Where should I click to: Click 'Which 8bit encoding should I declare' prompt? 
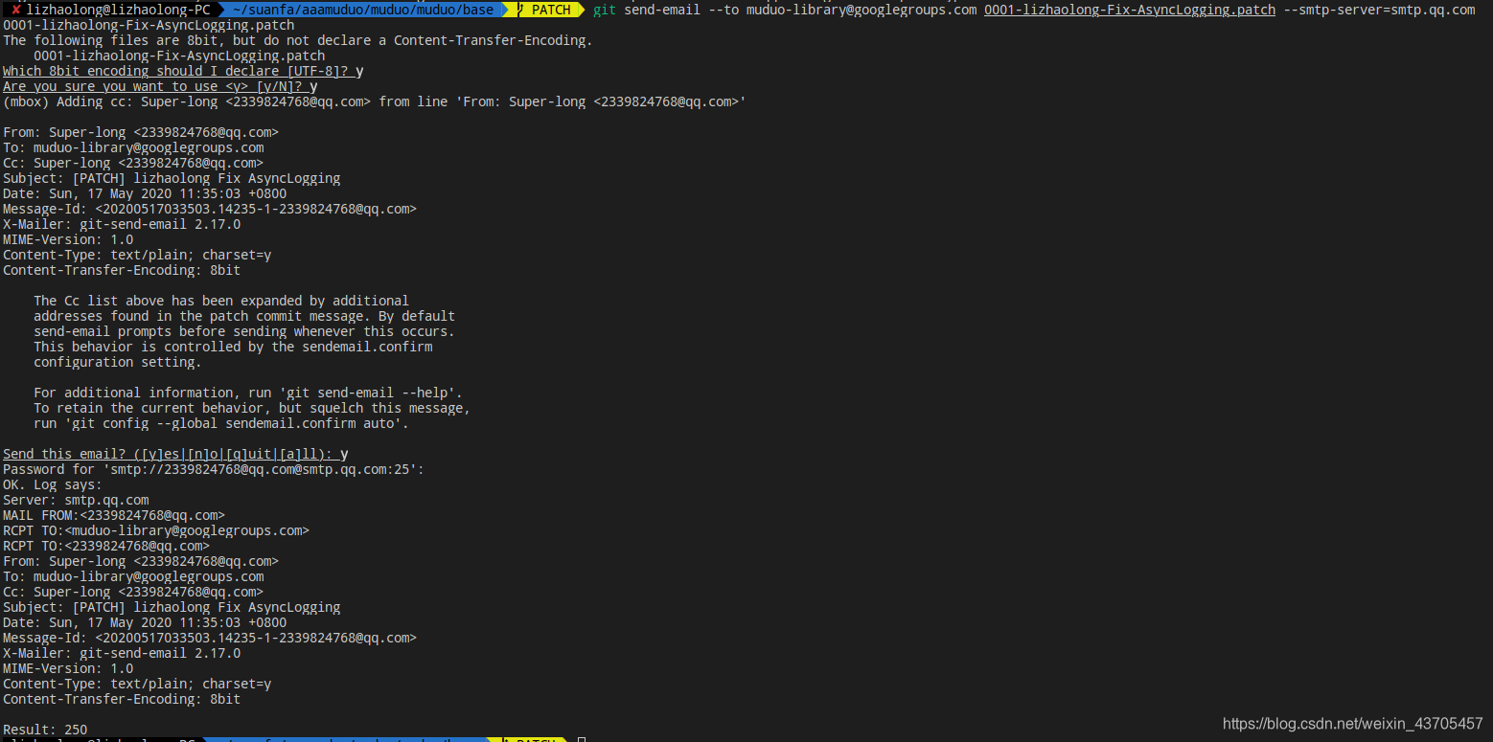pyautogui.click(x=183, y=71)
